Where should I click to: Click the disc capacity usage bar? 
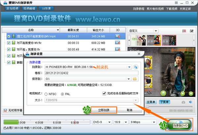(47, 122)
